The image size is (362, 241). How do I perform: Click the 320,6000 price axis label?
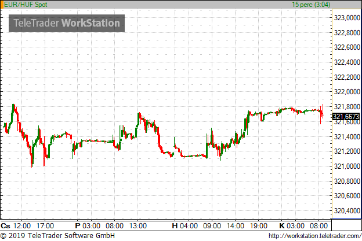[347, 196]
